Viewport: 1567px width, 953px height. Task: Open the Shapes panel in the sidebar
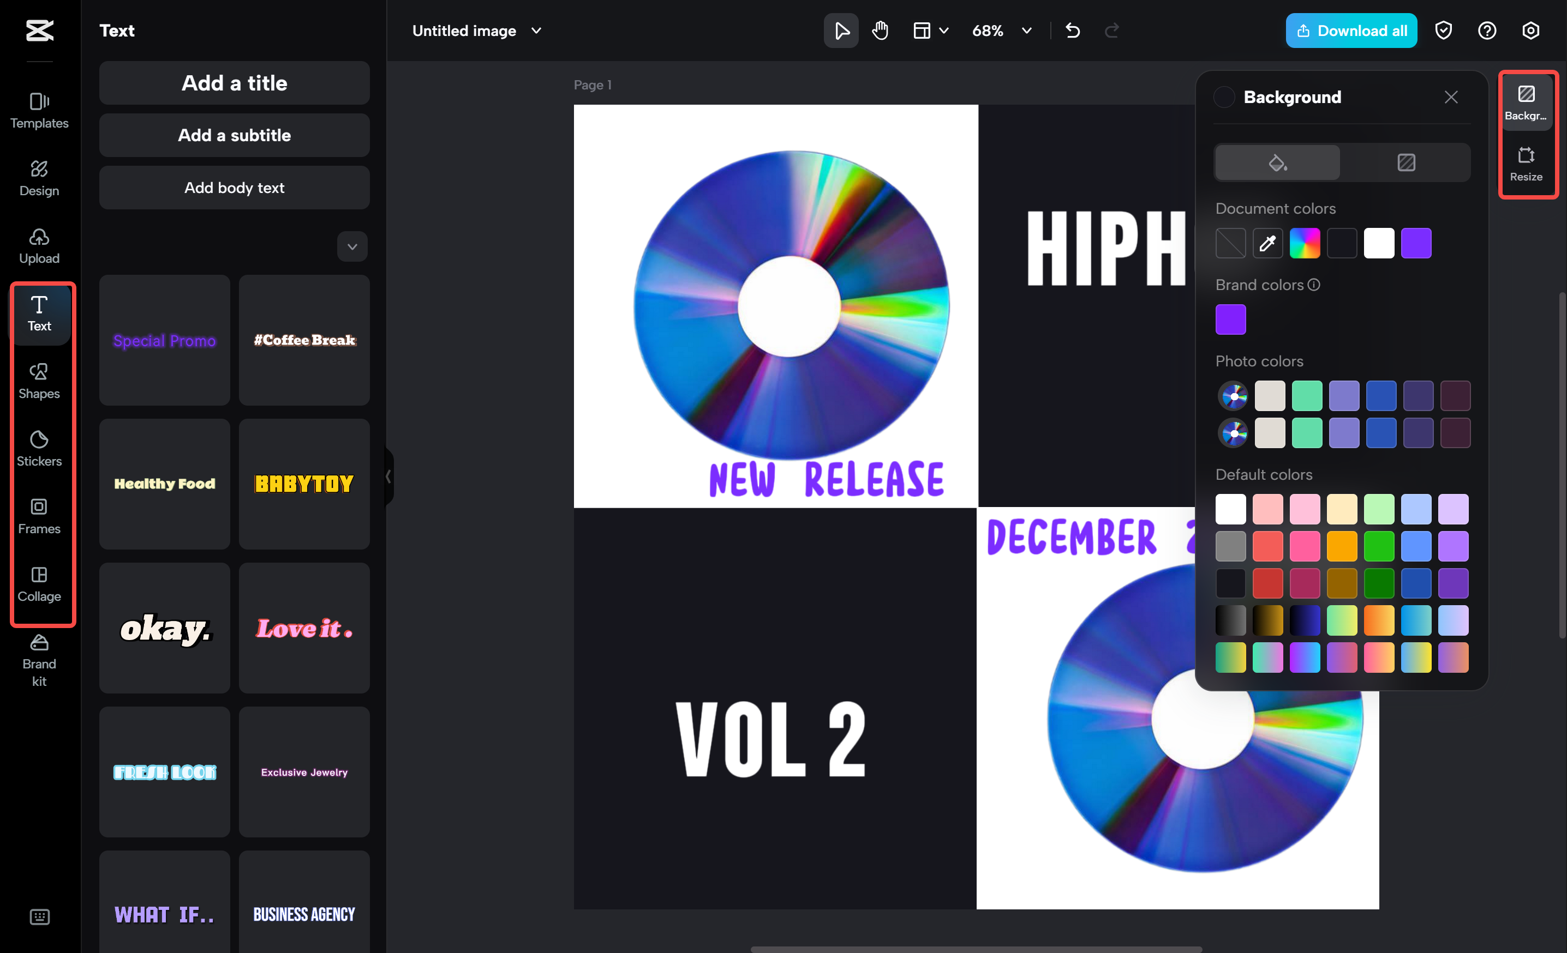(x=39, y=381)
